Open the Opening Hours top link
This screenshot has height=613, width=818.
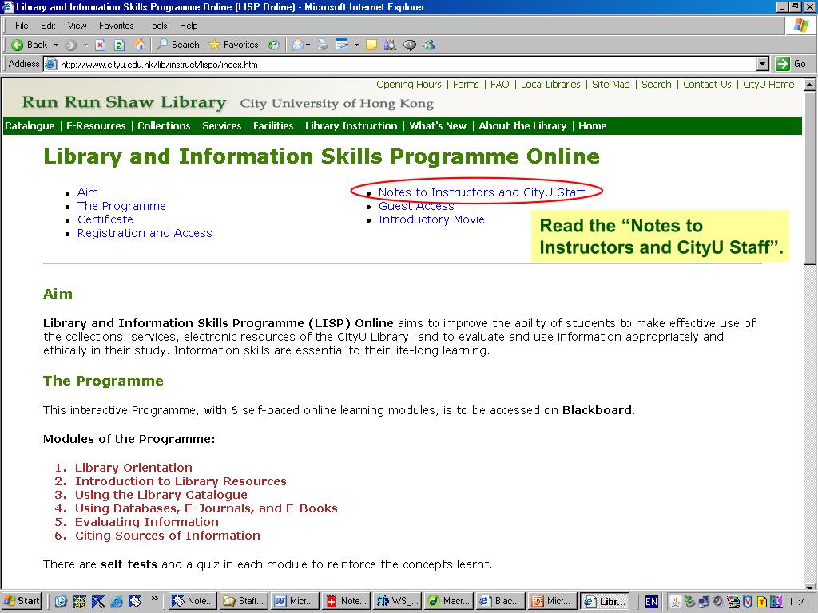tap(408, 85)
